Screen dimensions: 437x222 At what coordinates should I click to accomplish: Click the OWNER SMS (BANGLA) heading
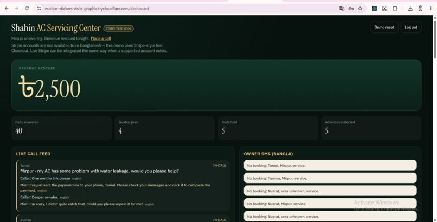[268, 154]
